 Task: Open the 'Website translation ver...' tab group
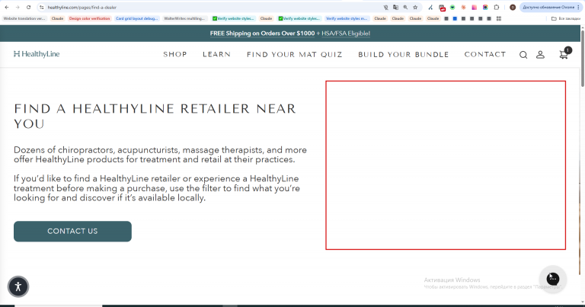24,18
